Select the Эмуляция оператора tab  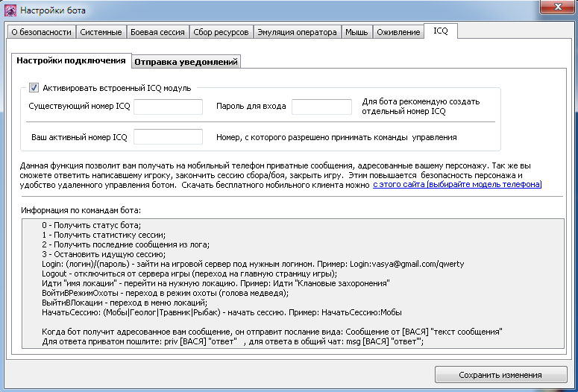pyautogui.click(x=297, y=32)
